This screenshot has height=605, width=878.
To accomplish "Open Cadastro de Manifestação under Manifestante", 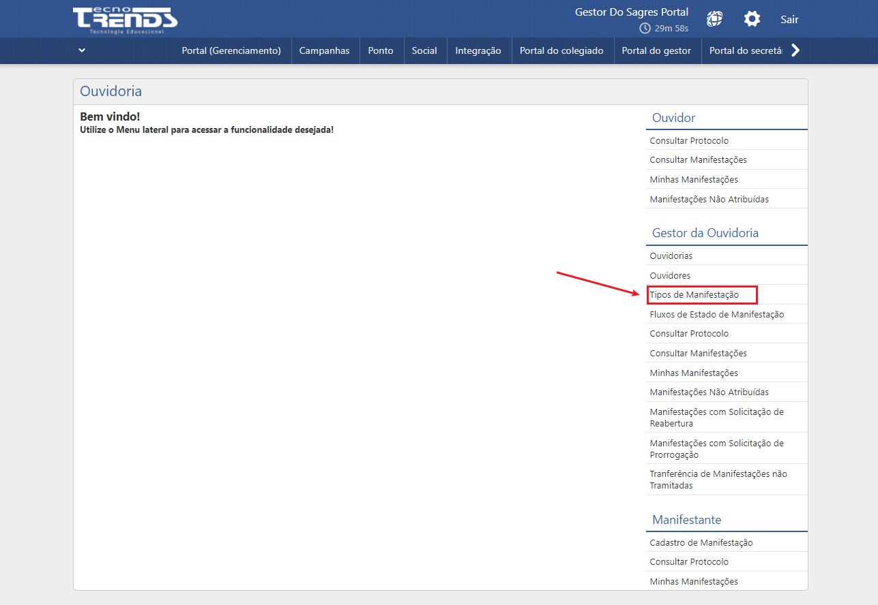I will [x=701, y=543].
